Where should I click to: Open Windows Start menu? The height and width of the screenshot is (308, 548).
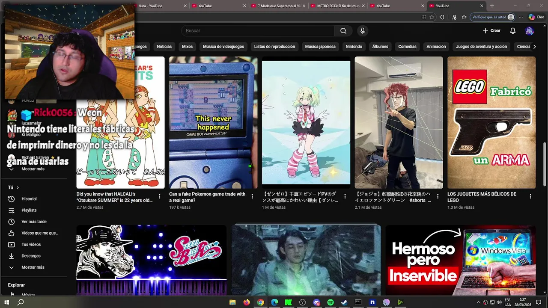point(7,302)
